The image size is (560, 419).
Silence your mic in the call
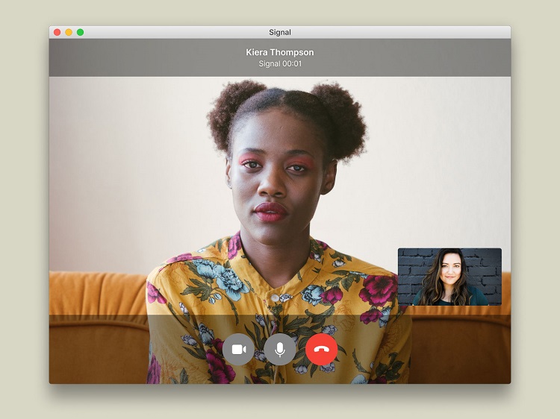(x=280, y=350)
